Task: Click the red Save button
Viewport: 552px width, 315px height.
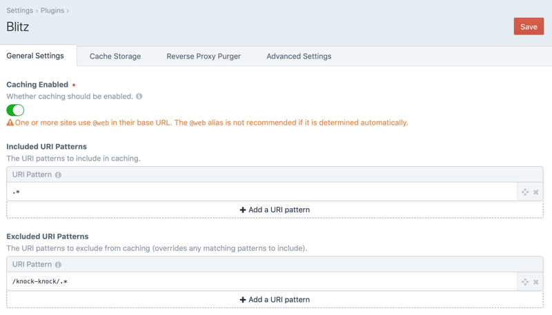Action: click(x=529, y=27)
